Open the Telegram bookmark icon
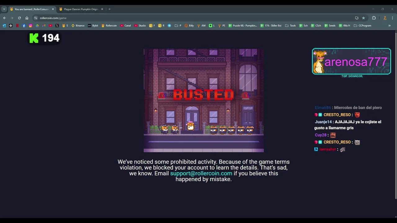 pyautogui.click(x=169, y=26)
